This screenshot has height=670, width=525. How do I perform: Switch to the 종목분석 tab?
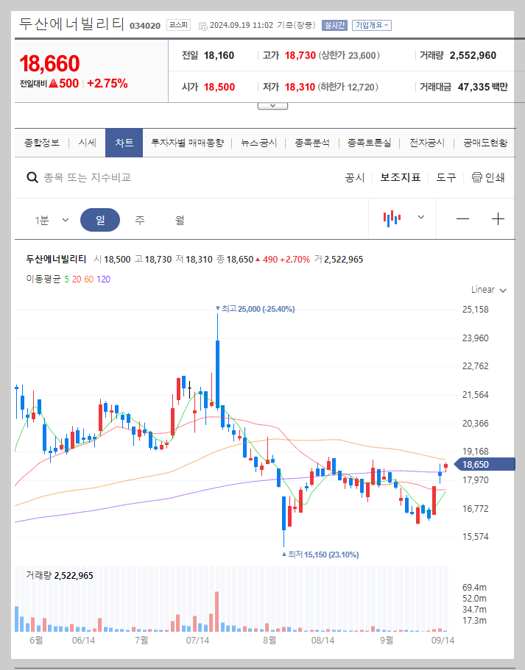(311, 143)
